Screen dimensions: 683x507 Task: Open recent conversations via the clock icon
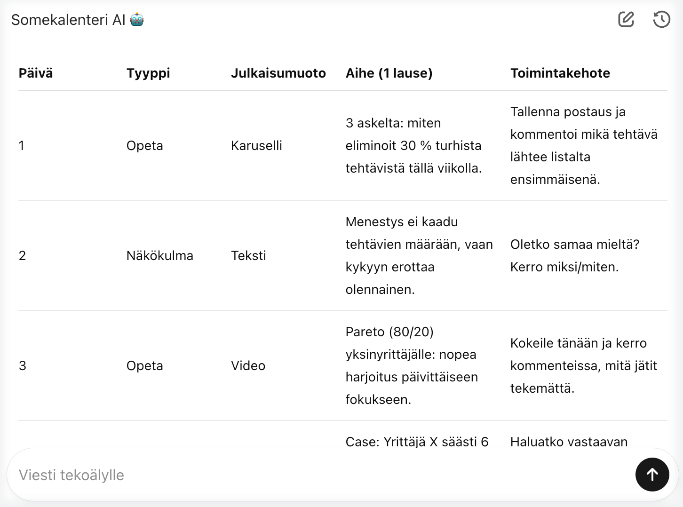pyautogui.click(x=661, y=19)
